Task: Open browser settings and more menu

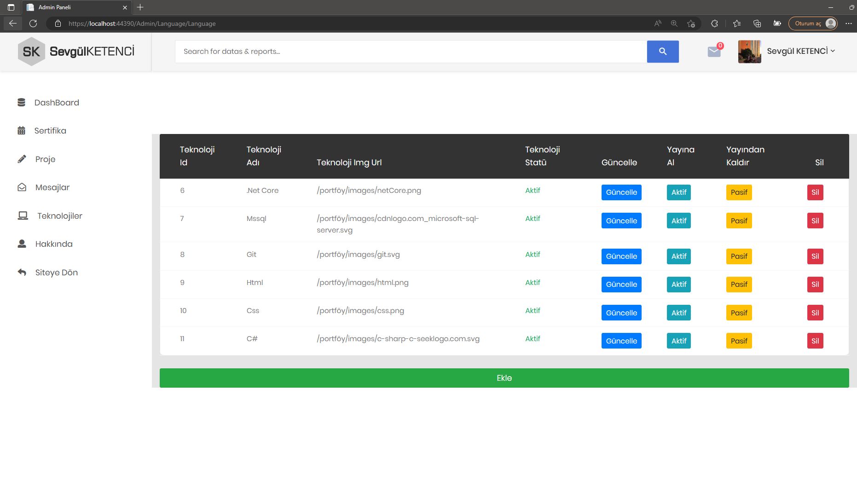Action: coord(849,23)
